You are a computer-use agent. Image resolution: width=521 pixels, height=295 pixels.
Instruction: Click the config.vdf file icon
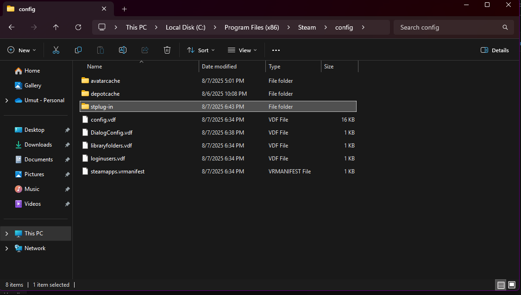85,119
